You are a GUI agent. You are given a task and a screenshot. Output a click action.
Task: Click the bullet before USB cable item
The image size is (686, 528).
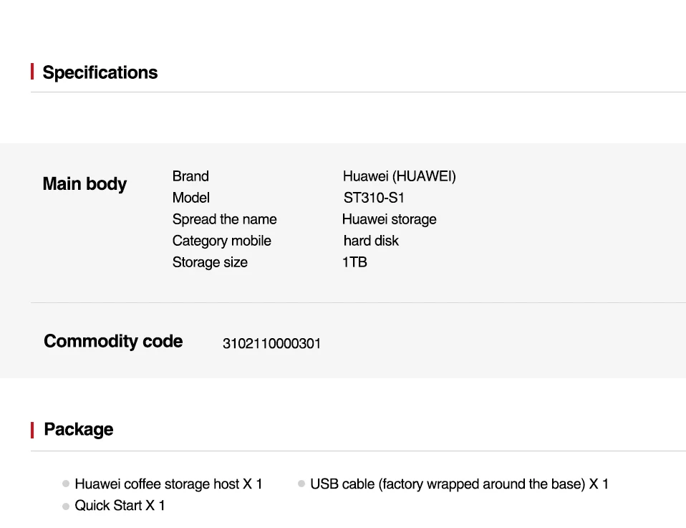click(301, 484)
